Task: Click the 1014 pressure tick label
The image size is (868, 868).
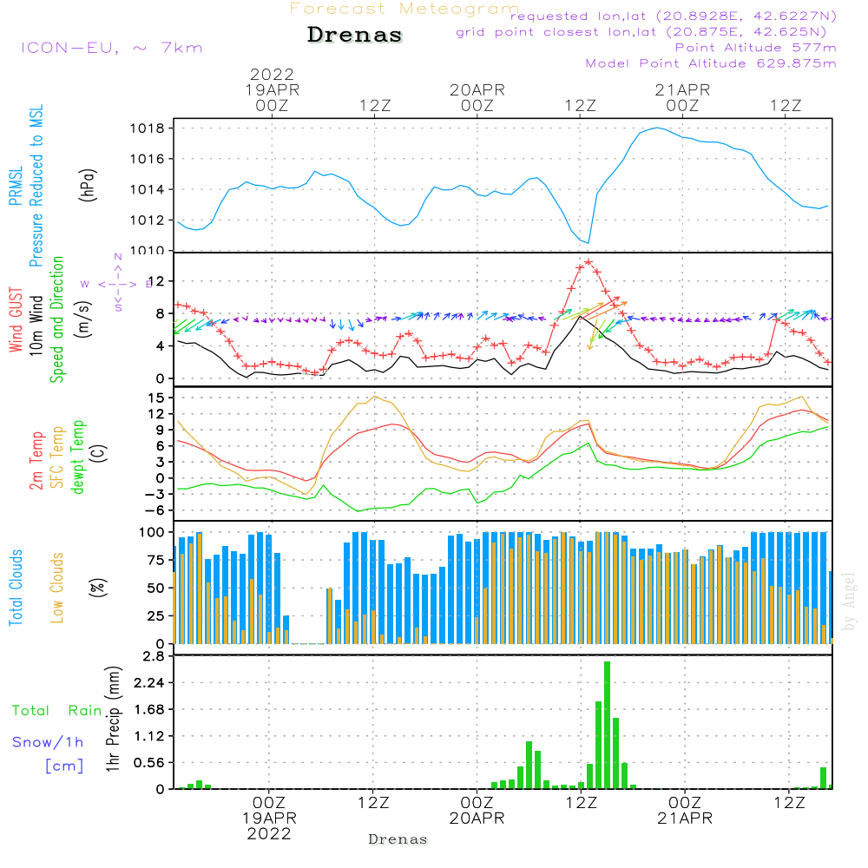Action: [148, 190]
